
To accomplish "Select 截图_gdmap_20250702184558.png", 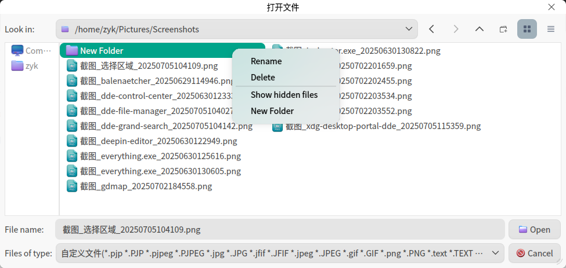I will (139, 186).
